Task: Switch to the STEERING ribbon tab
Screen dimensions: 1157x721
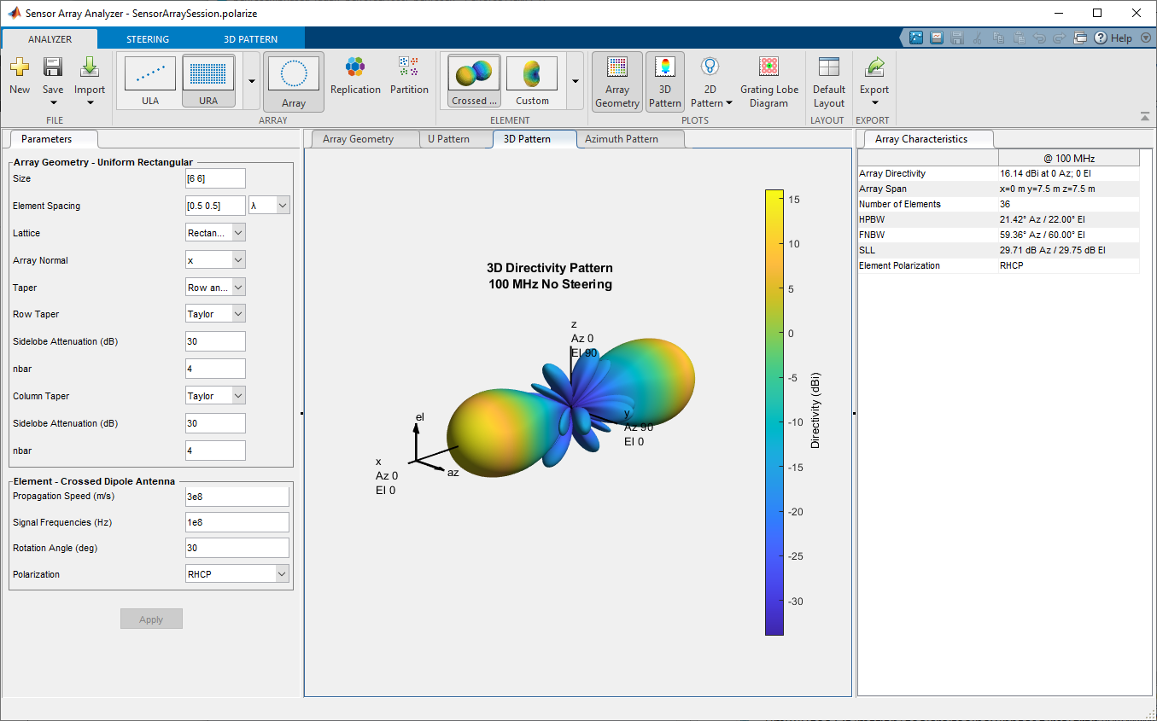Action: tap(148, 39)
